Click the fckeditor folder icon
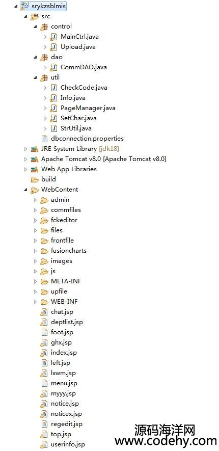Viewport: 219px width, 451px height. click(x=44, y=220)
